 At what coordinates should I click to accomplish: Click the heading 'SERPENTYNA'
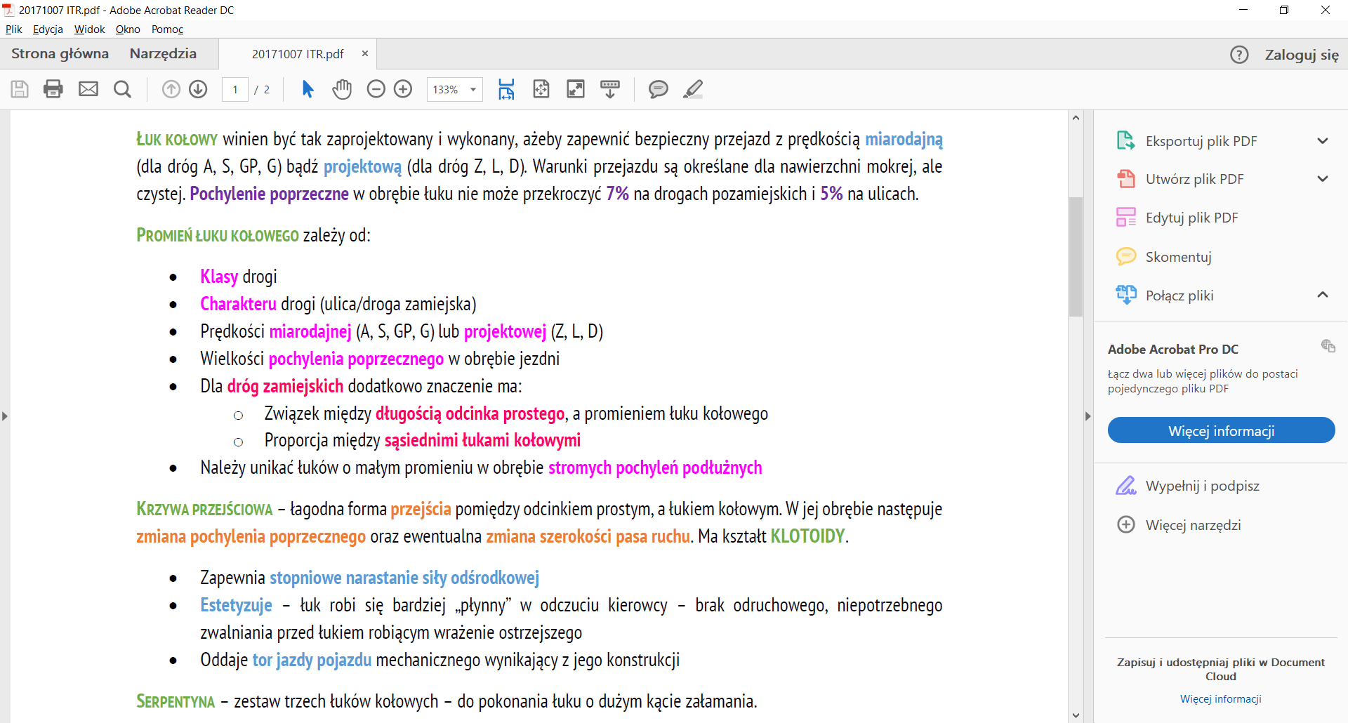[x=176, y=701]
